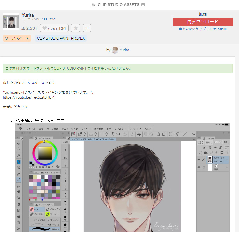The height and width of the screenshot is (232, 239).
Task: Choose the Move layer tool
Action: [19, 143]
